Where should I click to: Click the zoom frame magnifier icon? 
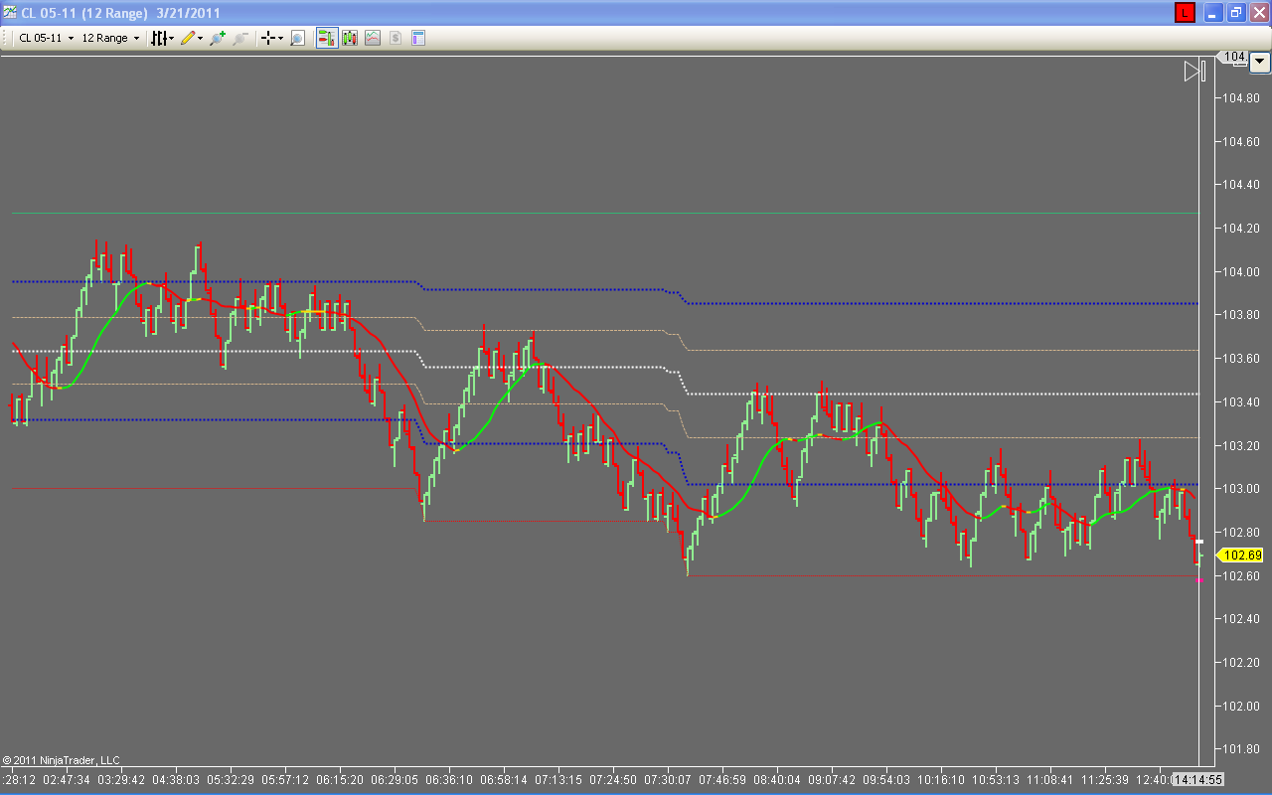pos(297,38)
